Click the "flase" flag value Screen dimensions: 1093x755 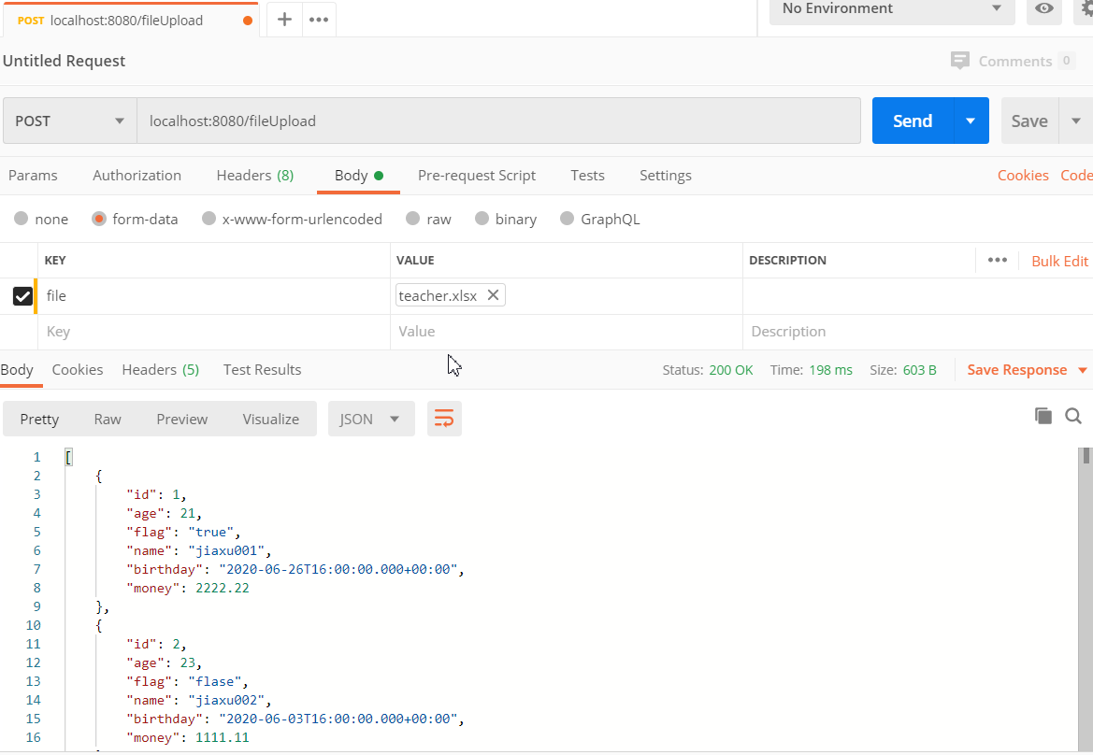click(215, 681)
